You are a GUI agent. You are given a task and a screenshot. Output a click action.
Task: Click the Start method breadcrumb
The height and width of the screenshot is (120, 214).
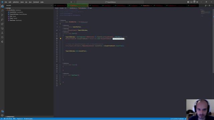point(90,8)
